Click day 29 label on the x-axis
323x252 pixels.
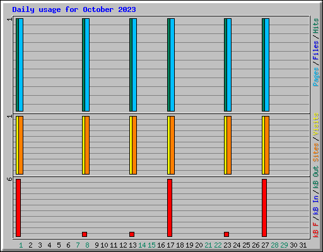[x=284, y=245]
